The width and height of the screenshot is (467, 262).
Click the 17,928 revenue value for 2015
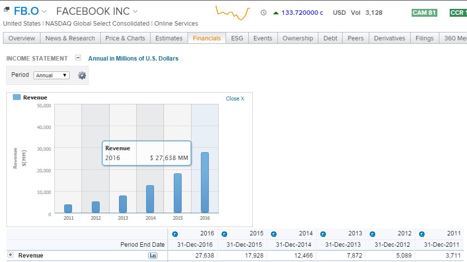[x=254, y=256]
